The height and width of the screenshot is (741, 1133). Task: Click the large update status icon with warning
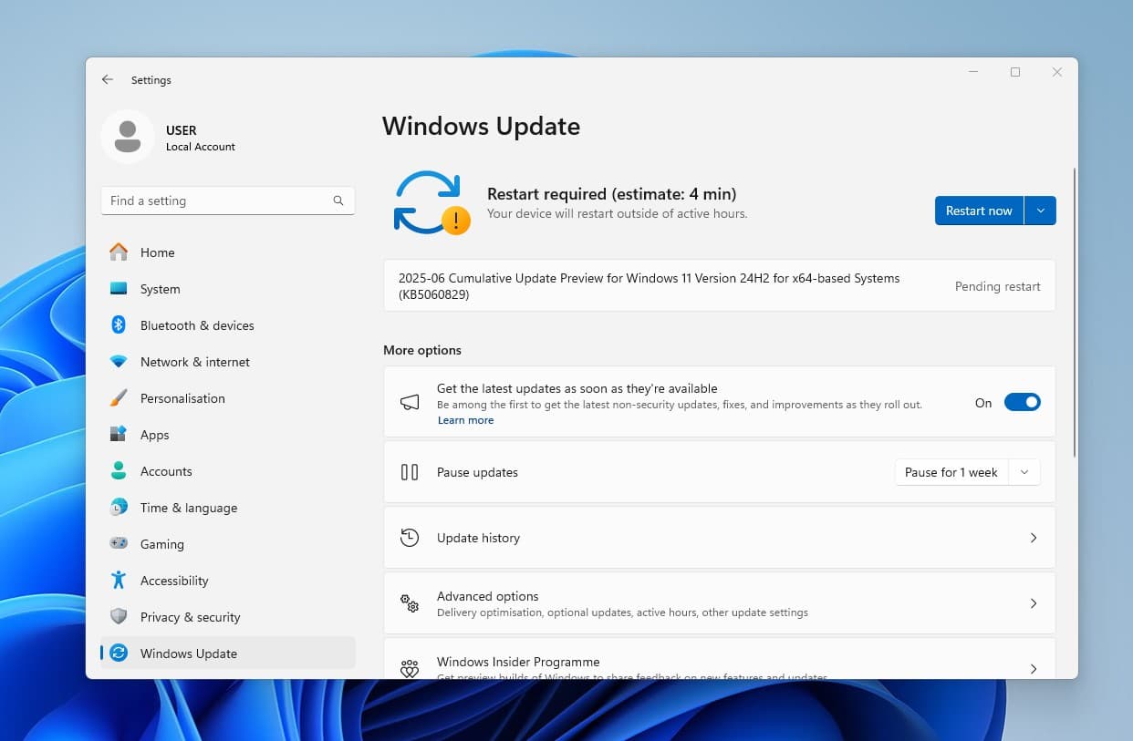tap(431, 202)
